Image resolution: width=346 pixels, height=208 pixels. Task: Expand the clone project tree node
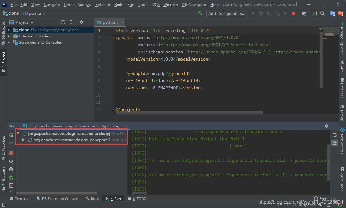[9, 30]
